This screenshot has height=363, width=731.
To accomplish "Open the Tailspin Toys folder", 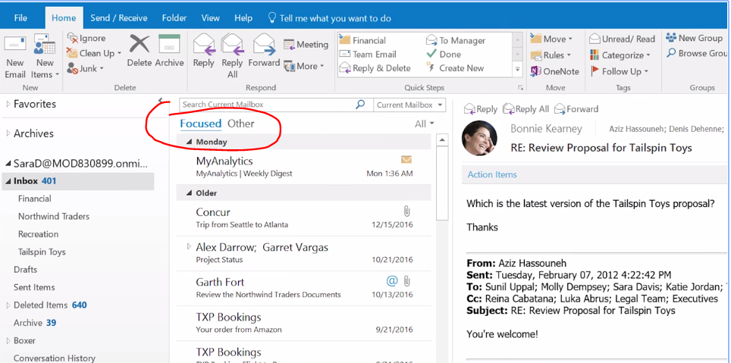I will pos(42,252).
